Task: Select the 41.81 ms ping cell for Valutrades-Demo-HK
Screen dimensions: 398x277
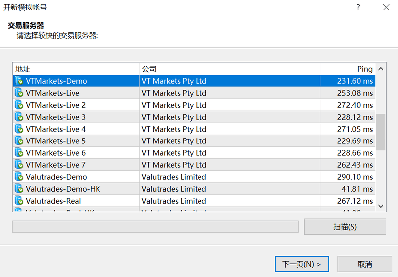Action: pyautogui.click(x=347, y=189)
